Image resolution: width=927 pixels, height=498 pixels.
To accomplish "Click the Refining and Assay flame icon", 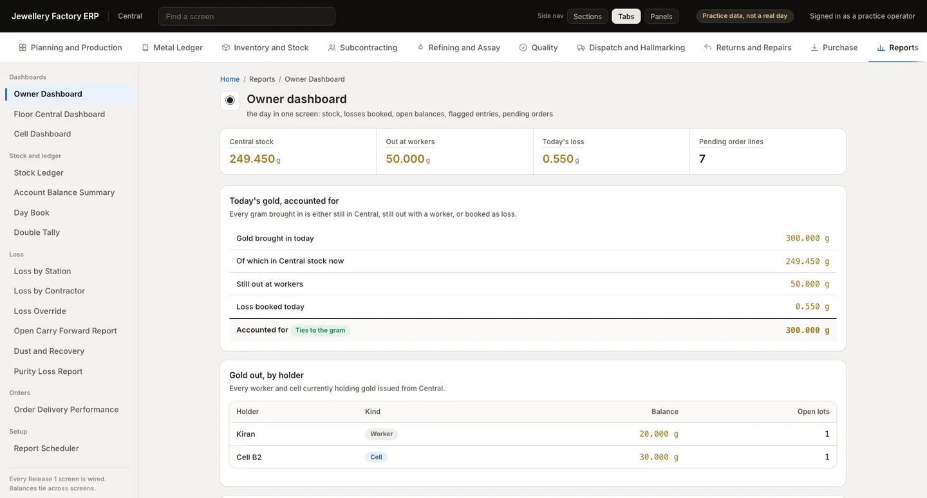I will (x=420, y=48).
